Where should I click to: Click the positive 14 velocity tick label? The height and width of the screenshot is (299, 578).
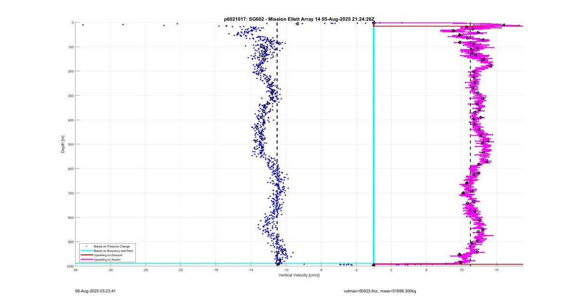click(497, 270)
